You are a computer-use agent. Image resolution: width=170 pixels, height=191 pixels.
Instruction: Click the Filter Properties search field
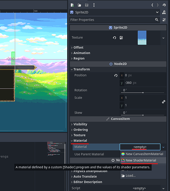tap(112, 20)
